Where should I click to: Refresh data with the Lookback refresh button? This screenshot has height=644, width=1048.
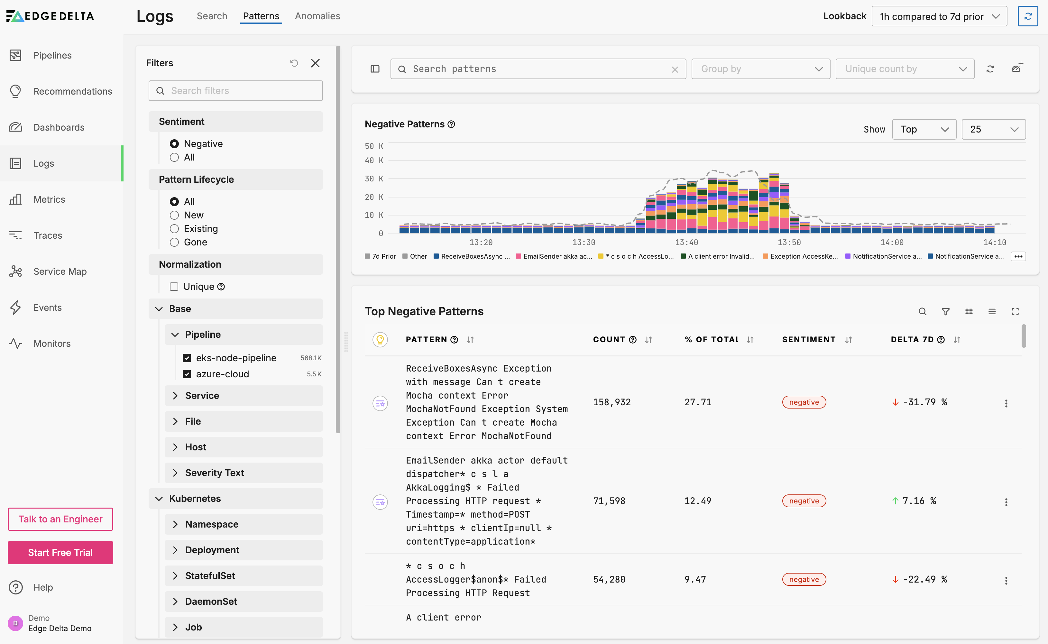click(x=1027, y=16)
